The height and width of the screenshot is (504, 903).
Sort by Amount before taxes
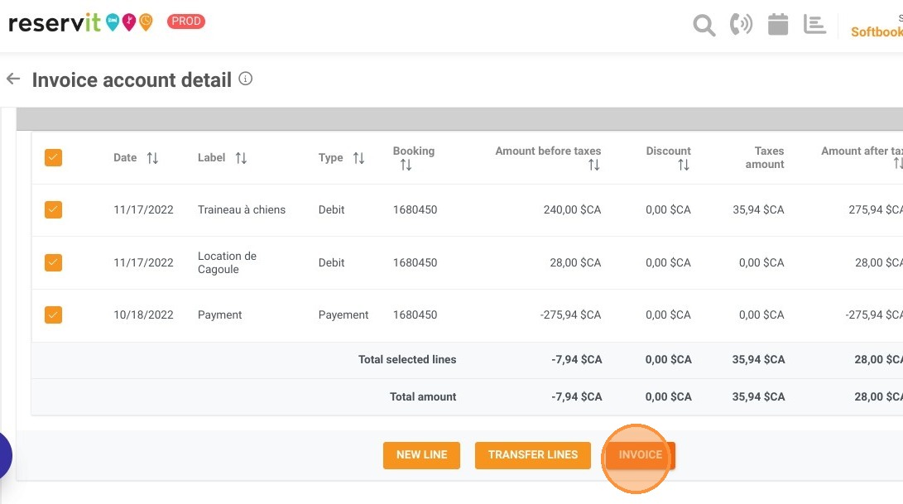(593, 166)
